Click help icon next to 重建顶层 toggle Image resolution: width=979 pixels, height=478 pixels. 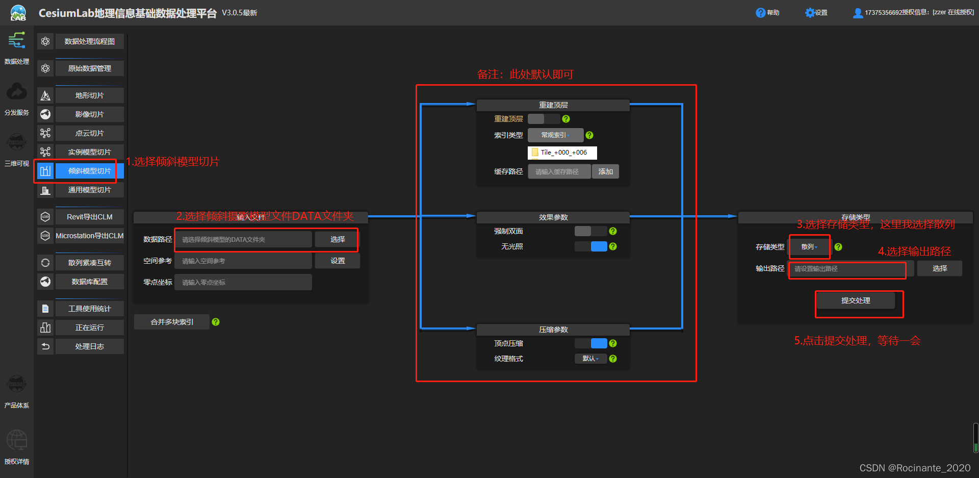(566, 119)
